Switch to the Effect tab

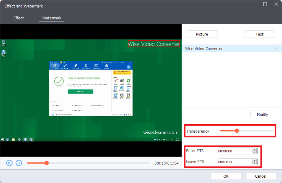click(19, 18)
